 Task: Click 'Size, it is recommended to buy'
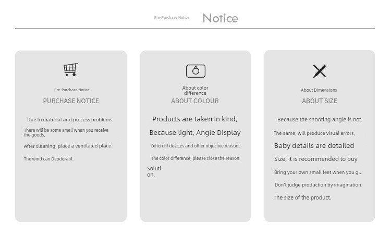[316, 159]
